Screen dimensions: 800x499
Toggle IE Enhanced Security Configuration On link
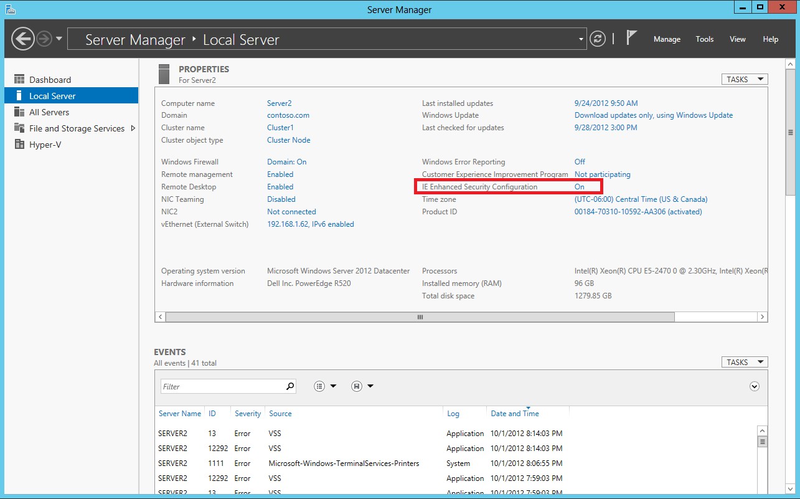click(x=580, y=187)
